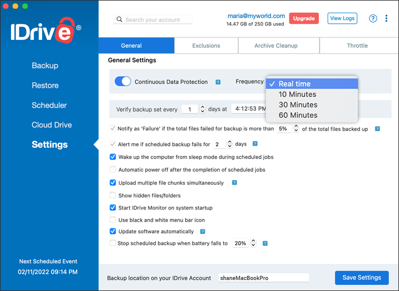399x291 pixels.
Task: Open the Archive Cleanup tab
Action: pyautogui.click(x=278, y=46)
